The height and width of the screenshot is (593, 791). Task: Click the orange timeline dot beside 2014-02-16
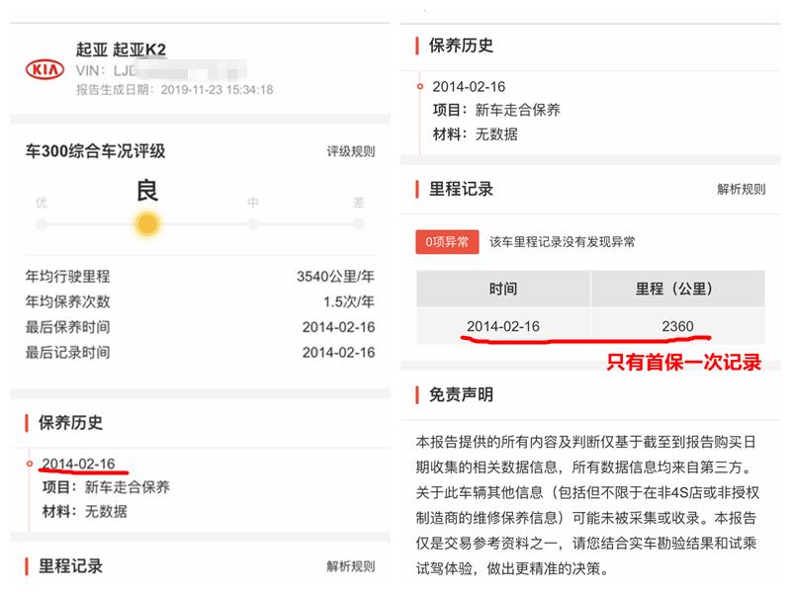[31, 462]
